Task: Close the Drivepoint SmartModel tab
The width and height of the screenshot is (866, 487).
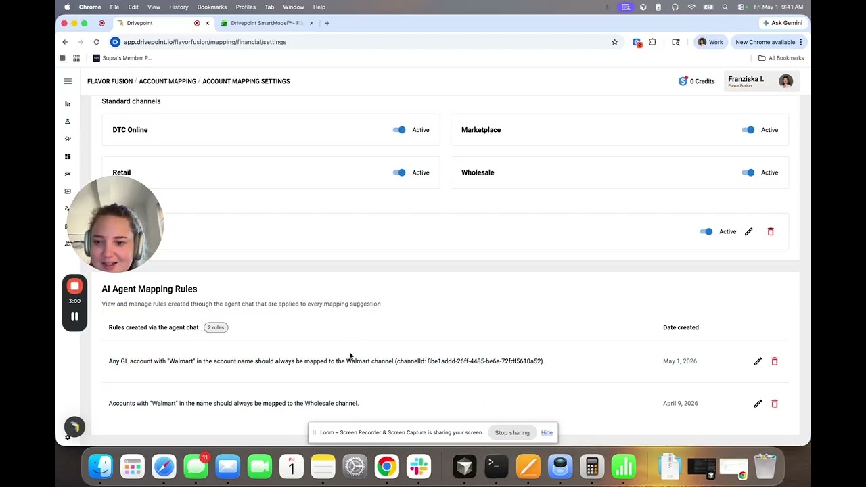Action: [x=311, y=23]
